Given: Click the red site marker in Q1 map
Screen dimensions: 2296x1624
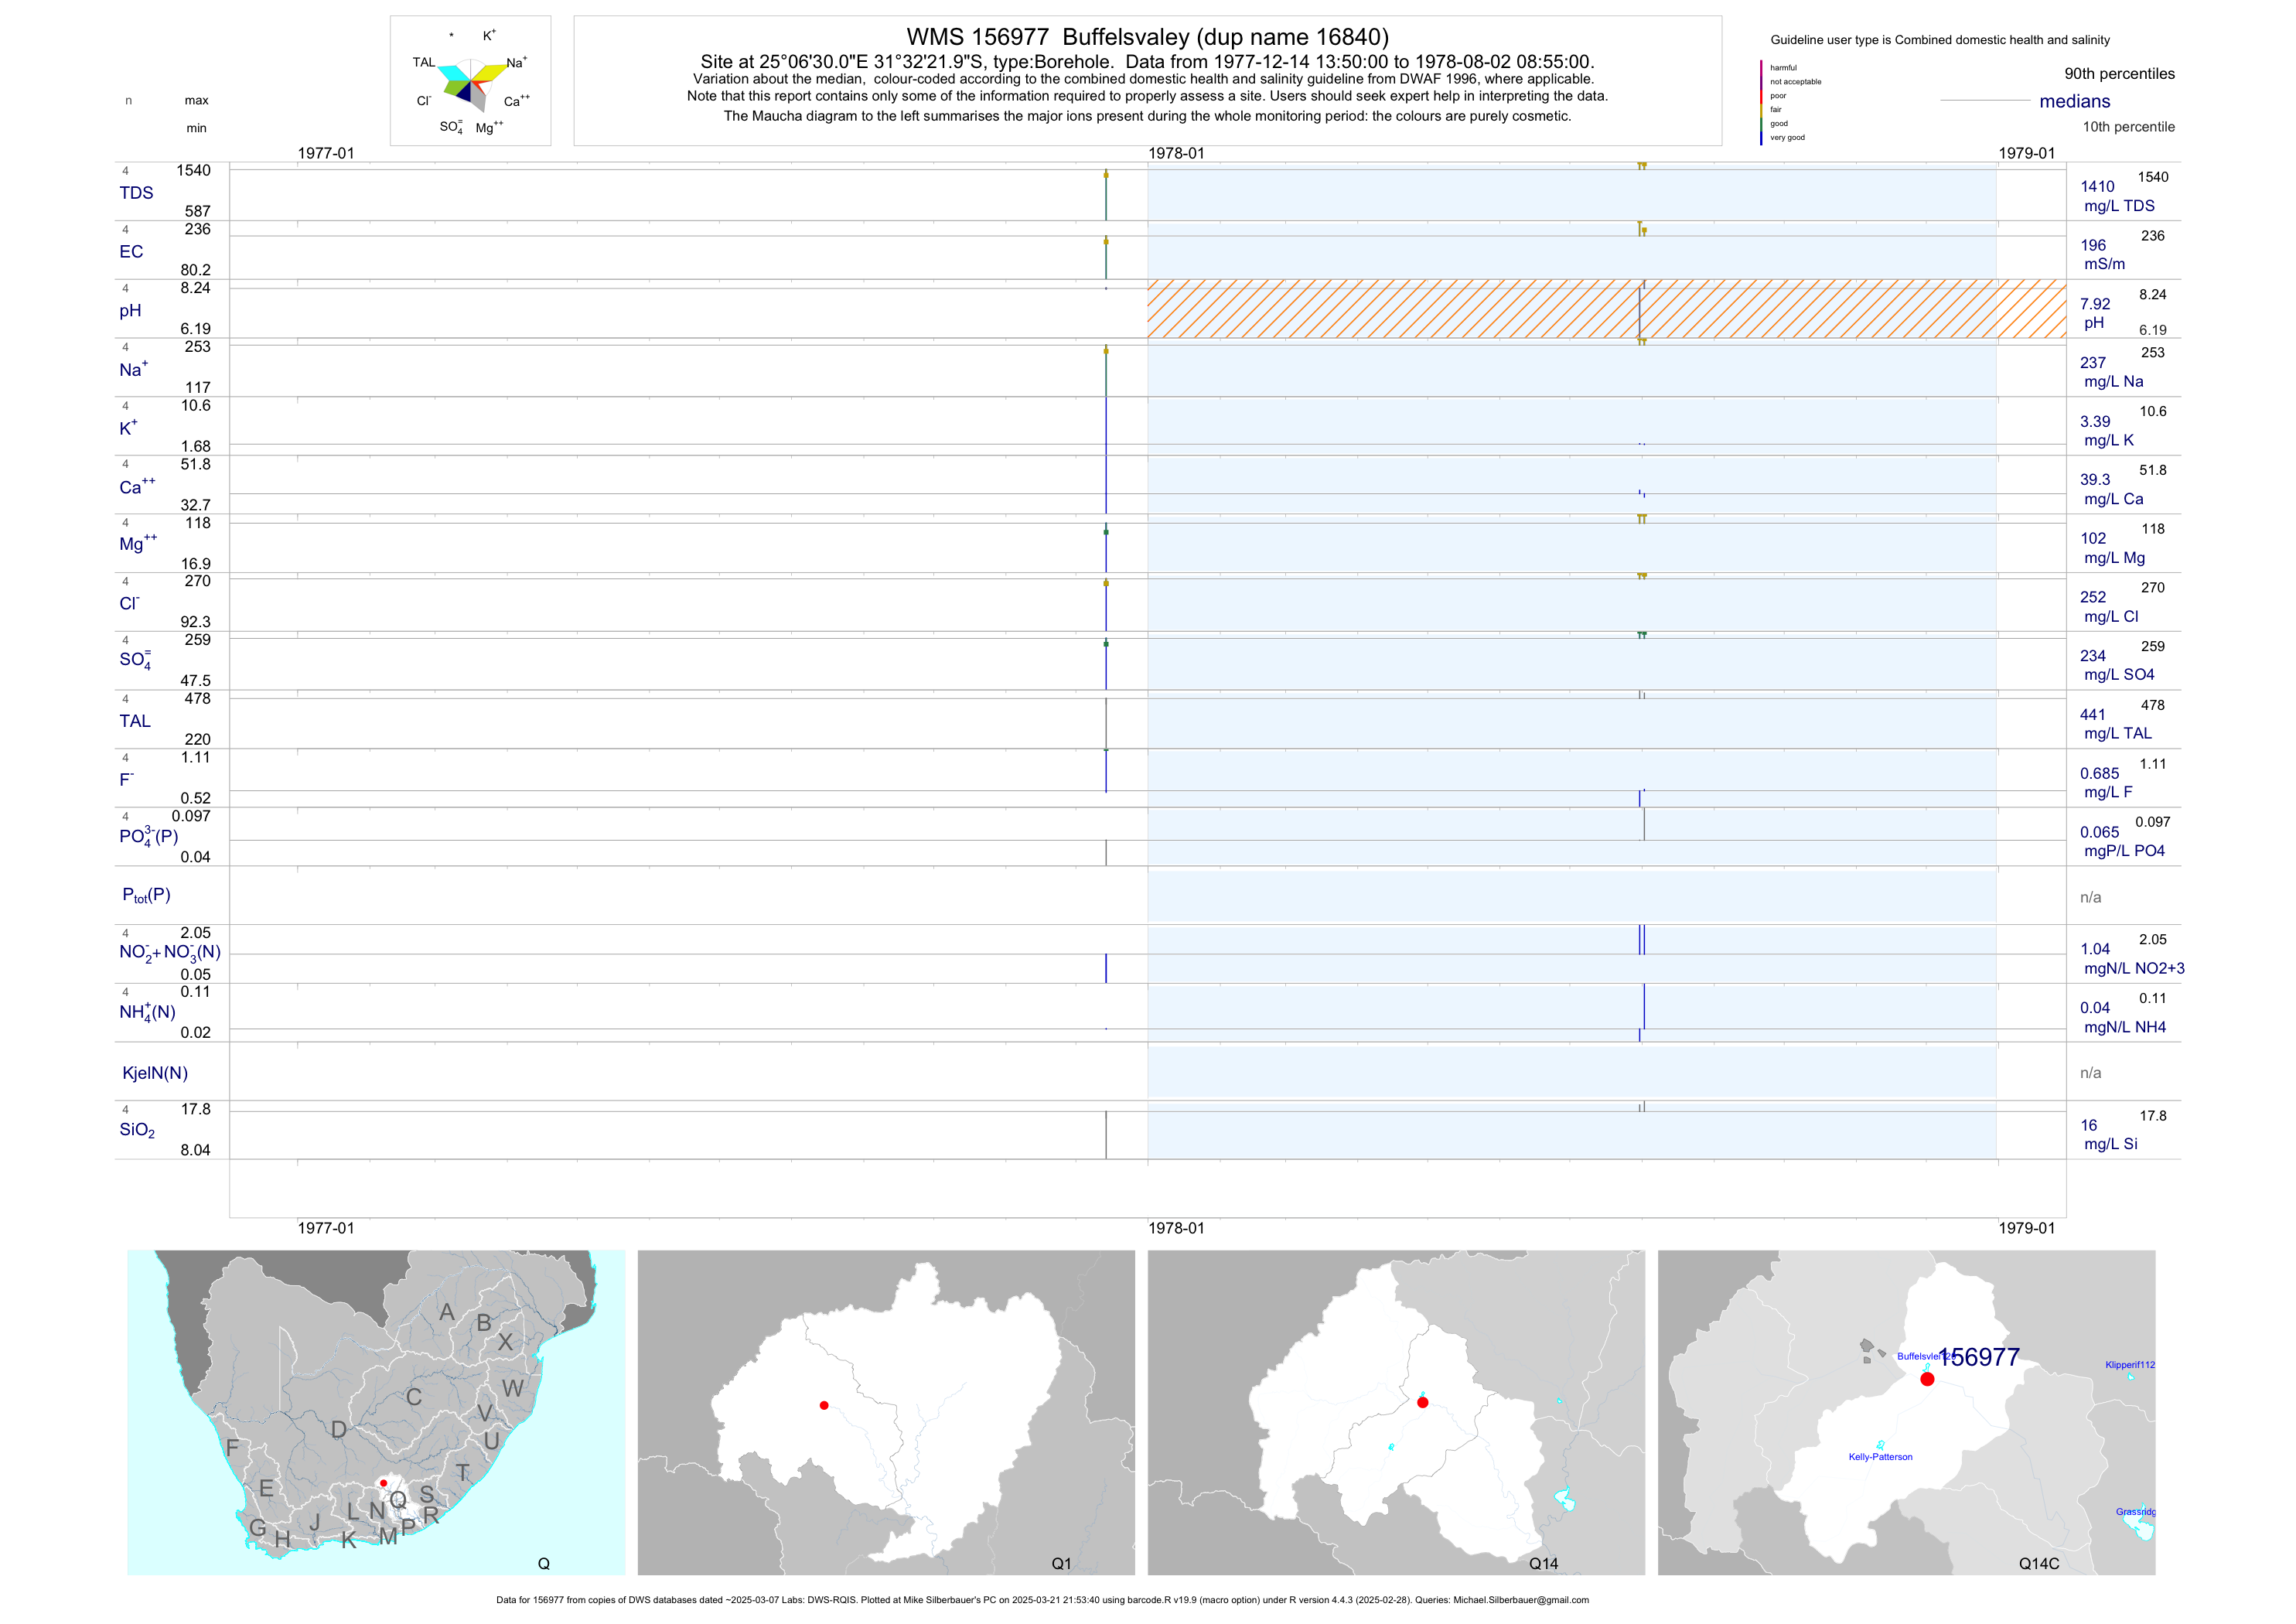Looking at the screenshot, I should point(824,1405).
